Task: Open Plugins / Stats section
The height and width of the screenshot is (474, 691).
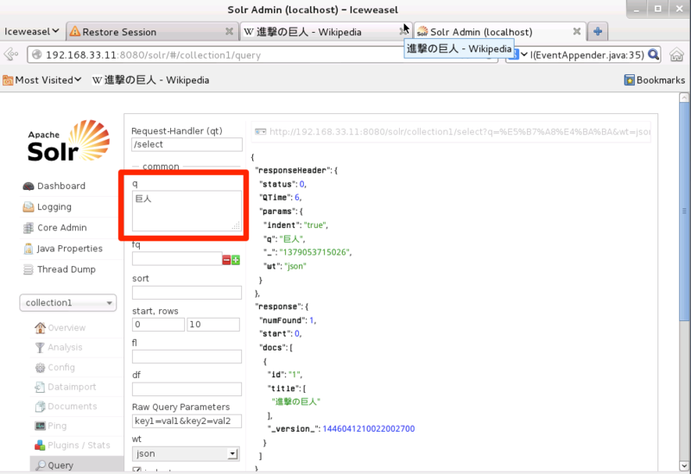Action: pyautogui.click(x=79, y=445)
